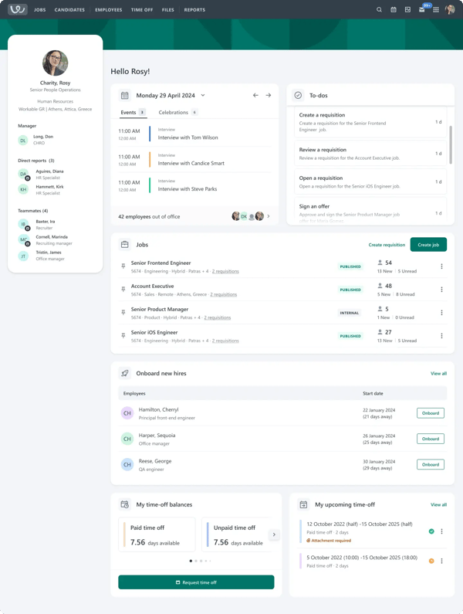Click Onboard for Hamilton, Cherryl
463x614 pixels.
(431, 413)
